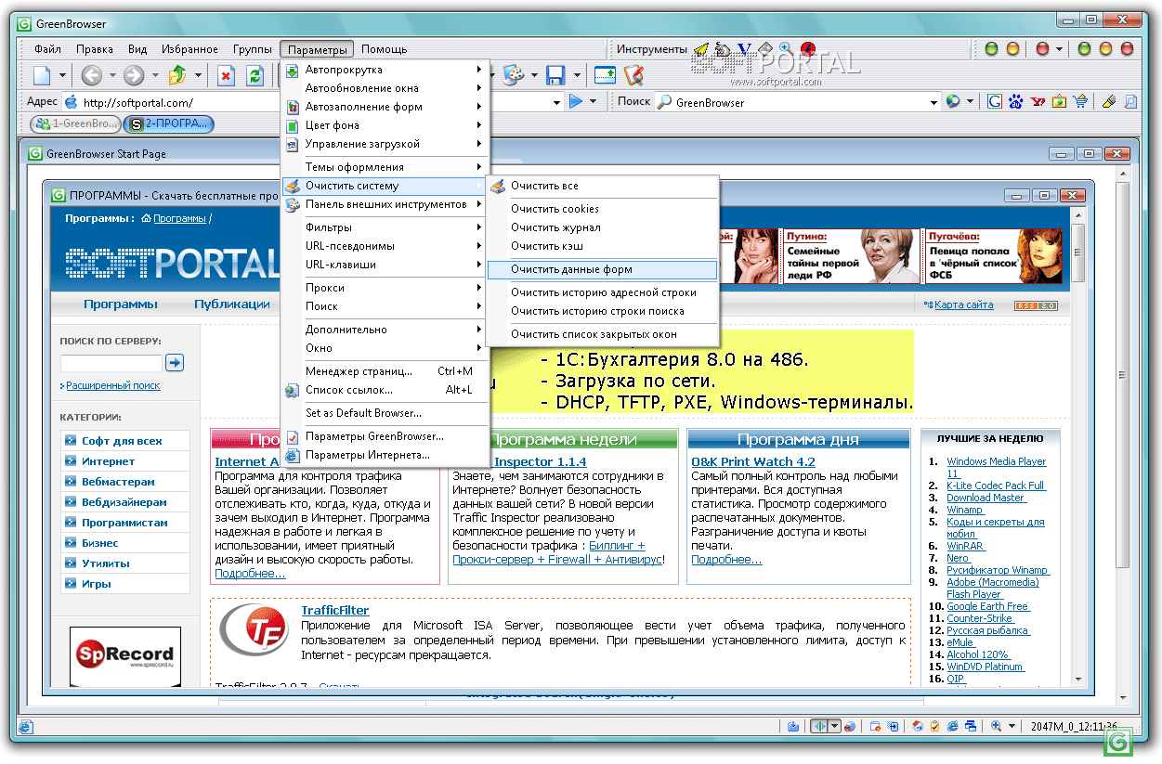Stop loading with the red X icon
The width and height of the screenshot is (1162, 764).
[226, 75]
